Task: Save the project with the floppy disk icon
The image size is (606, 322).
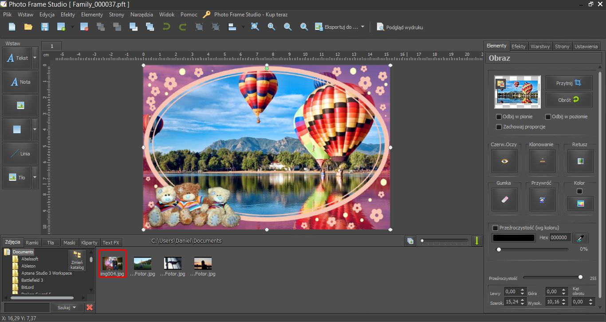Action: 45,27
